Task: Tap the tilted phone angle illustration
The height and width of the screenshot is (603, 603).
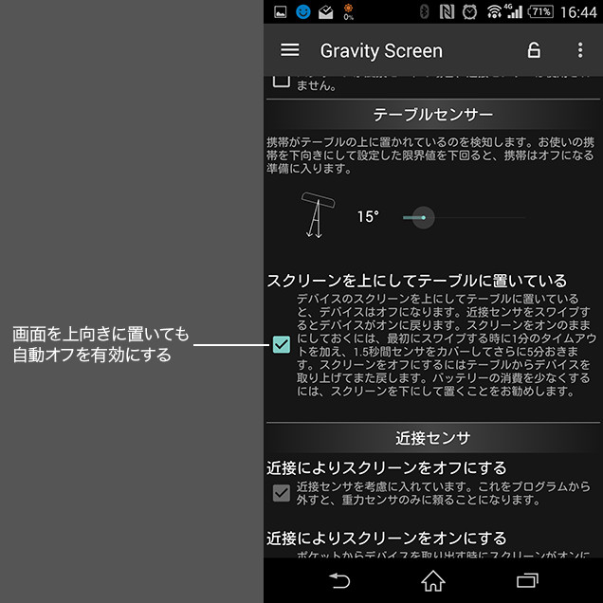Action: [318, 214]
